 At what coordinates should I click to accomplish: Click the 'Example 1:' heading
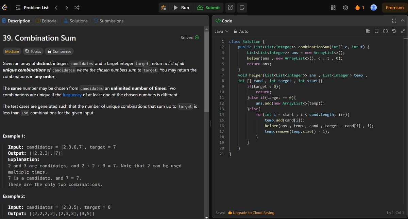[x=14, y=136]
